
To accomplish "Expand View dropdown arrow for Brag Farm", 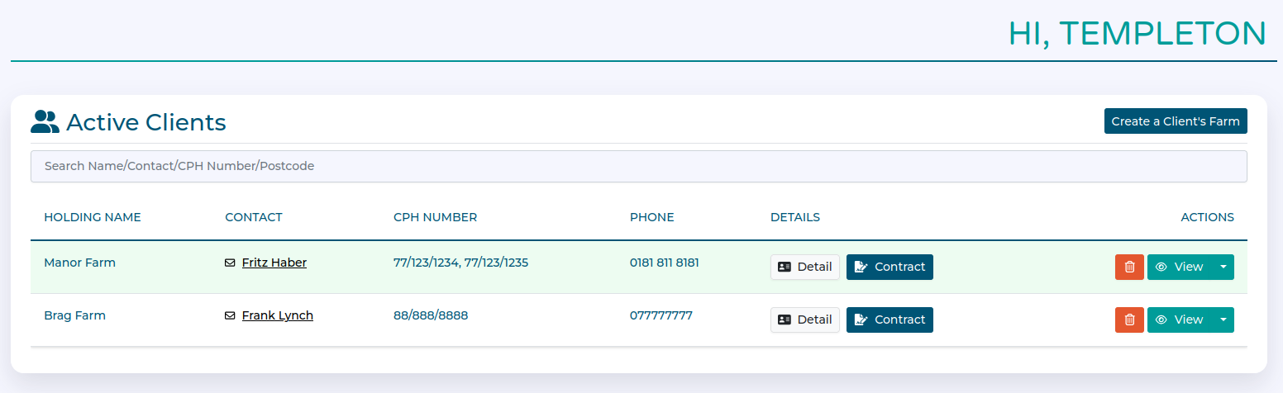I will pyautogui.click(x=1223, y=320).
